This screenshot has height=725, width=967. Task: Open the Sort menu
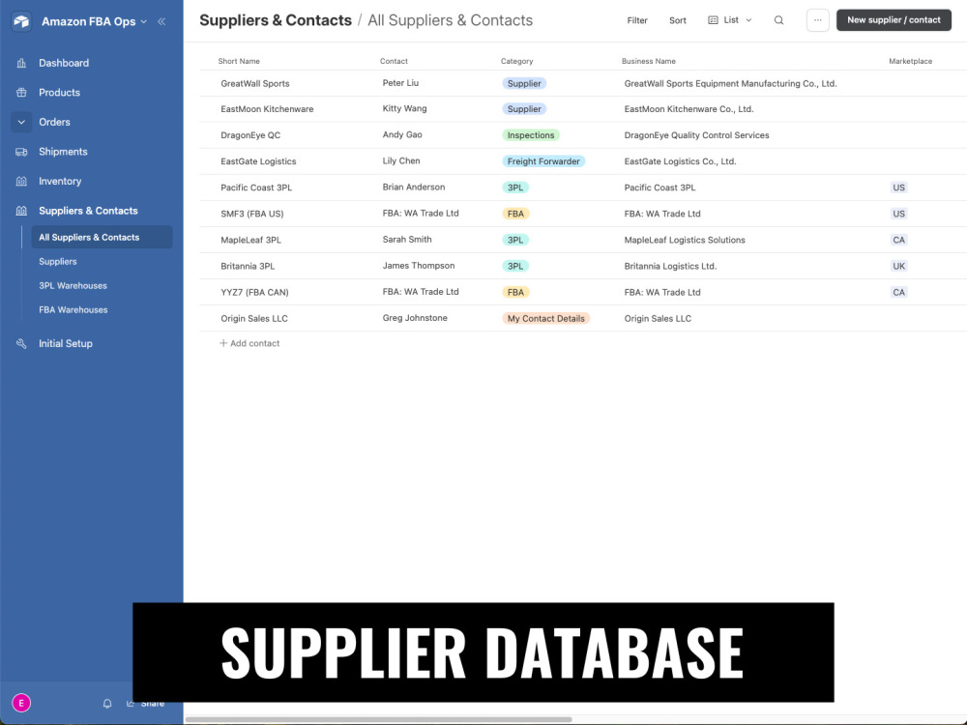(677, 20)
